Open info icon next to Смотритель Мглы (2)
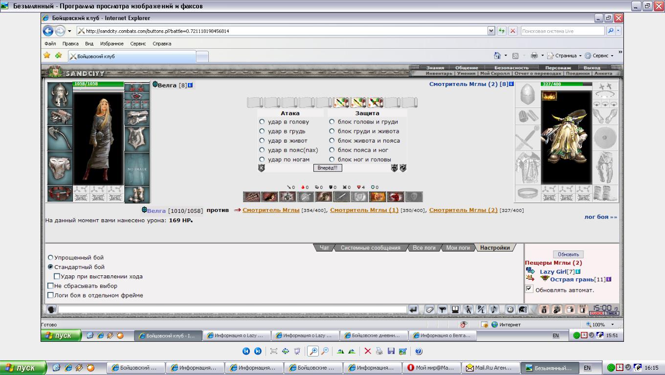The width and height of the screenshot is (665, 375). (x=511, y=84)
